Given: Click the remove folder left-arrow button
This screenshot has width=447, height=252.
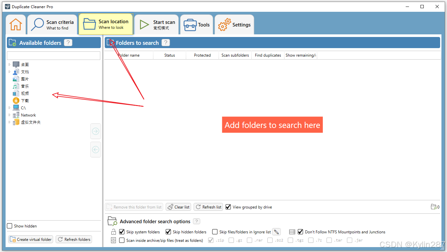Looking at the screenshot, I should coord(96,150).
